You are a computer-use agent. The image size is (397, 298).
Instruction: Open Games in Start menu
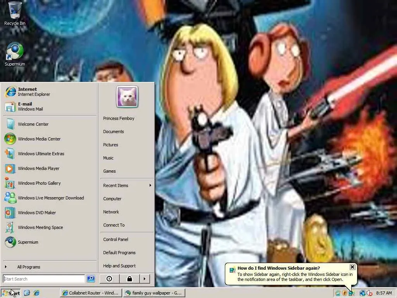click(x=127, y=171)
